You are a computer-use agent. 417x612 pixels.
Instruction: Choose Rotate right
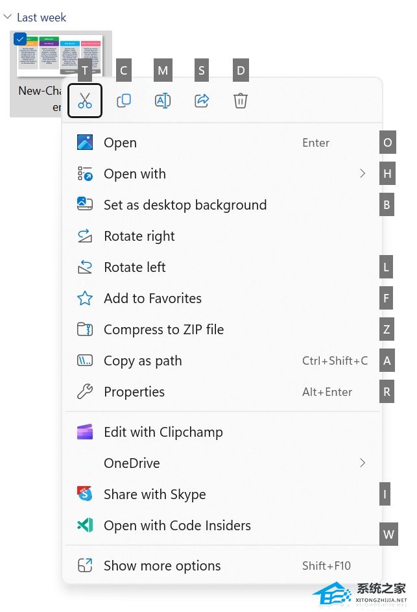pyautogui.click(x=139, y=236)
